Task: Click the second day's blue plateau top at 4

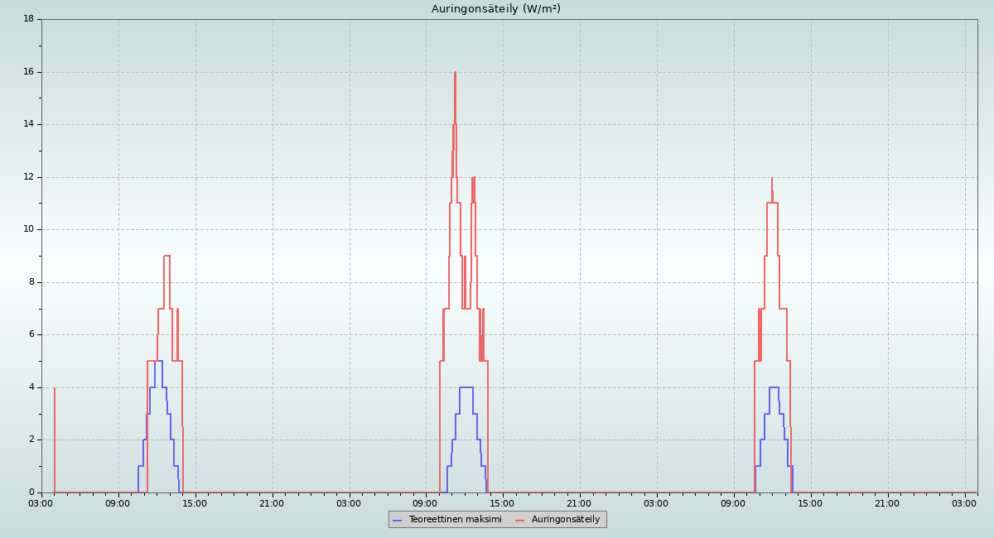Action: 466,387
